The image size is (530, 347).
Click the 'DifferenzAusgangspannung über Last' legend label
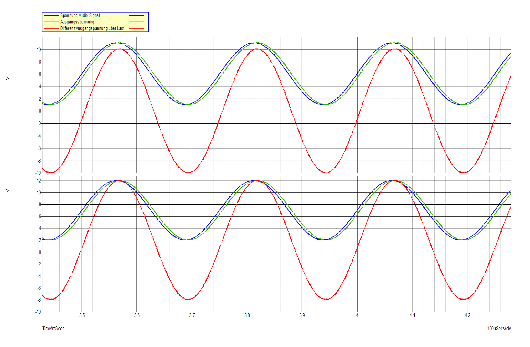[92, 28]
